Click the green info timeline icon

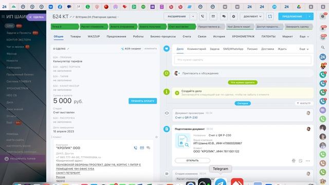tap(167, 91)
